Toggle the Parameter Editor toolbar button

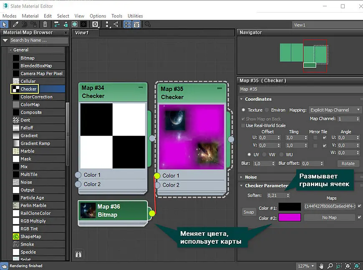point(136,24)
